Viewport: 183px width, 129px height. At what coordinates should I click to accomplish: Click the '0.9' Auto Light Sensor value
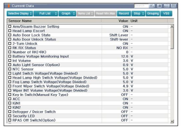point(125,65)
